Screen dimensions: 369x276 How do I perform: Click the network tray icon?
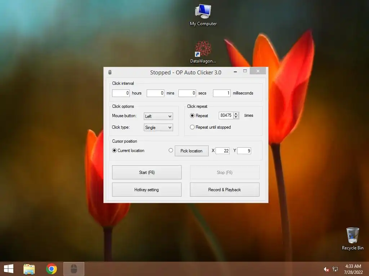coord(335,269)
